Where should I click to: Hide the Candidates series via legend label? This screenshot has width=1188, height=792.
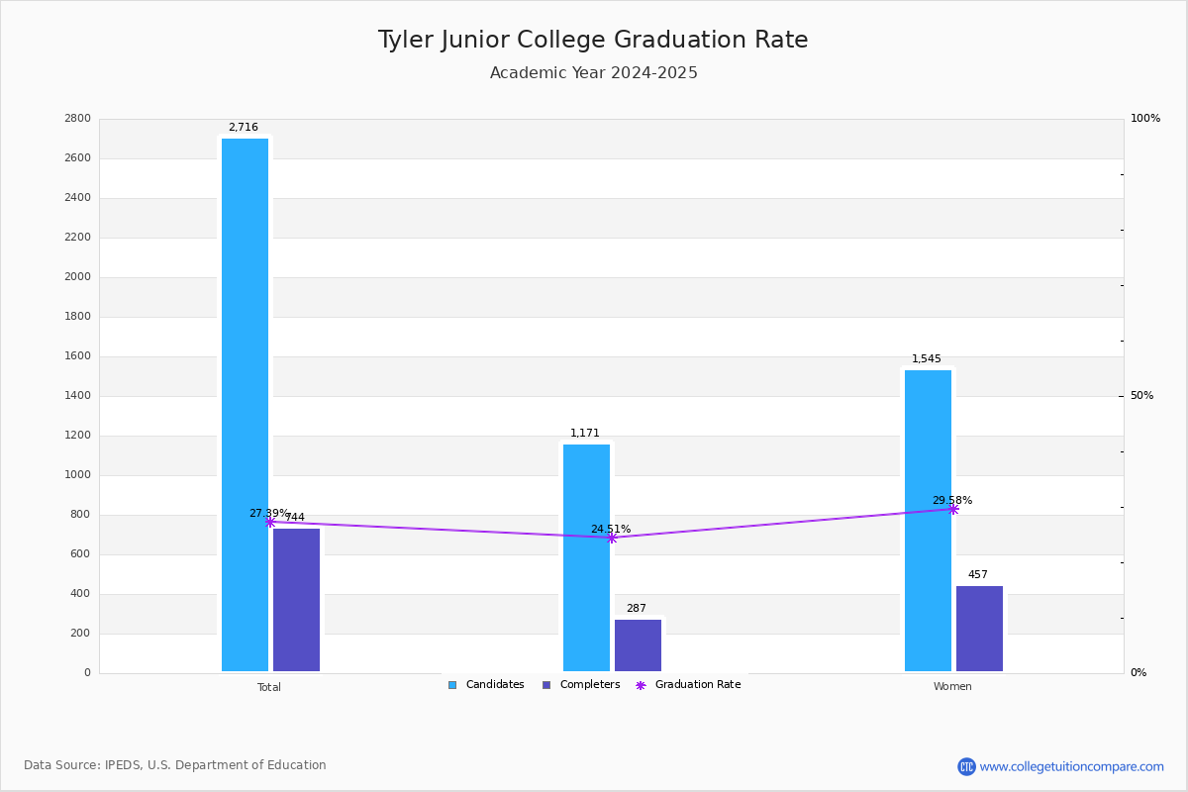coord(495,685)
